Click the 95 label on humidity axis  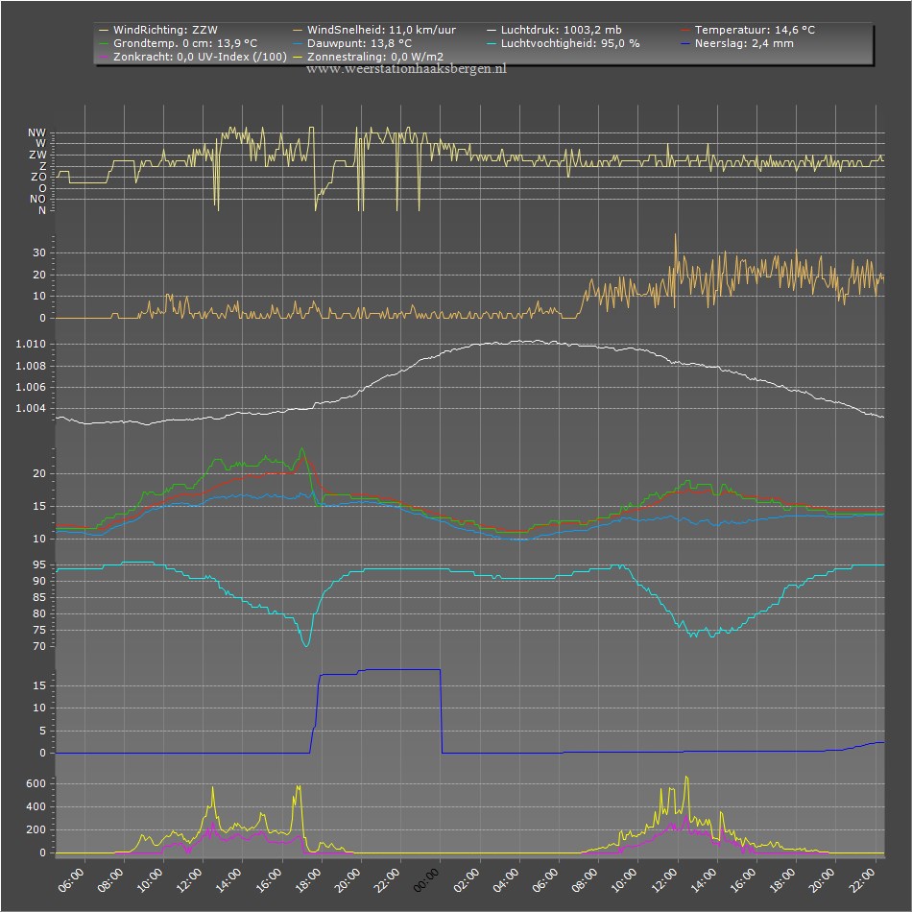tap(39, 564)
